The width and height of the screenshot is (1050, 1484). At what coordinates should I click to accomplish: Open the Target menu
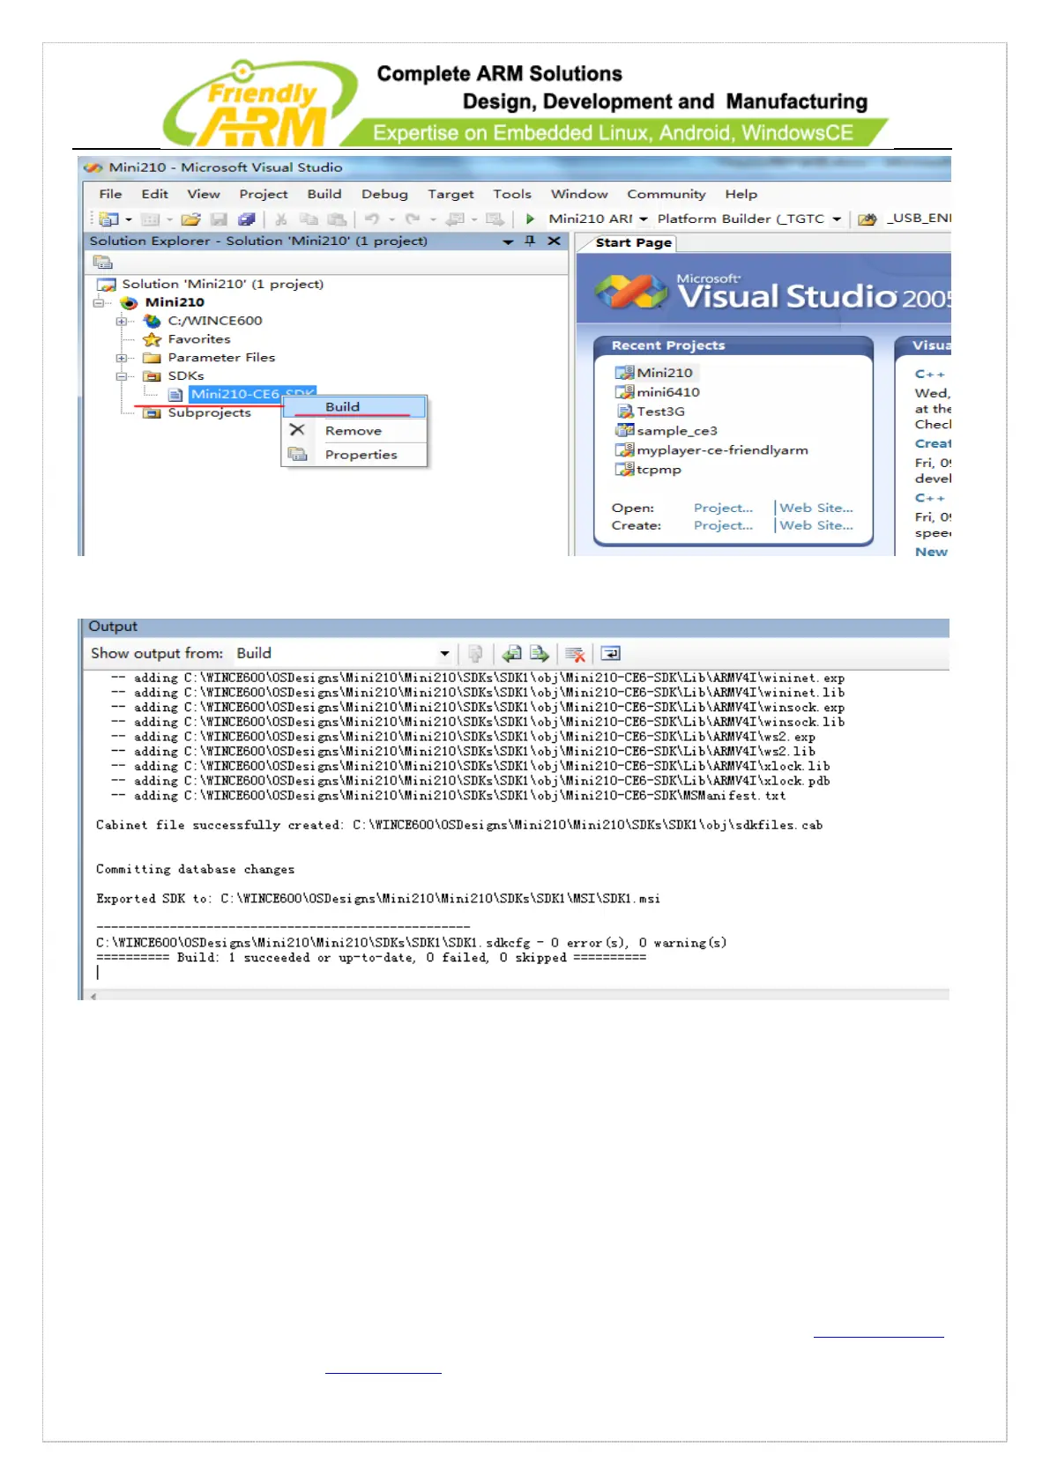click(451, 194)
